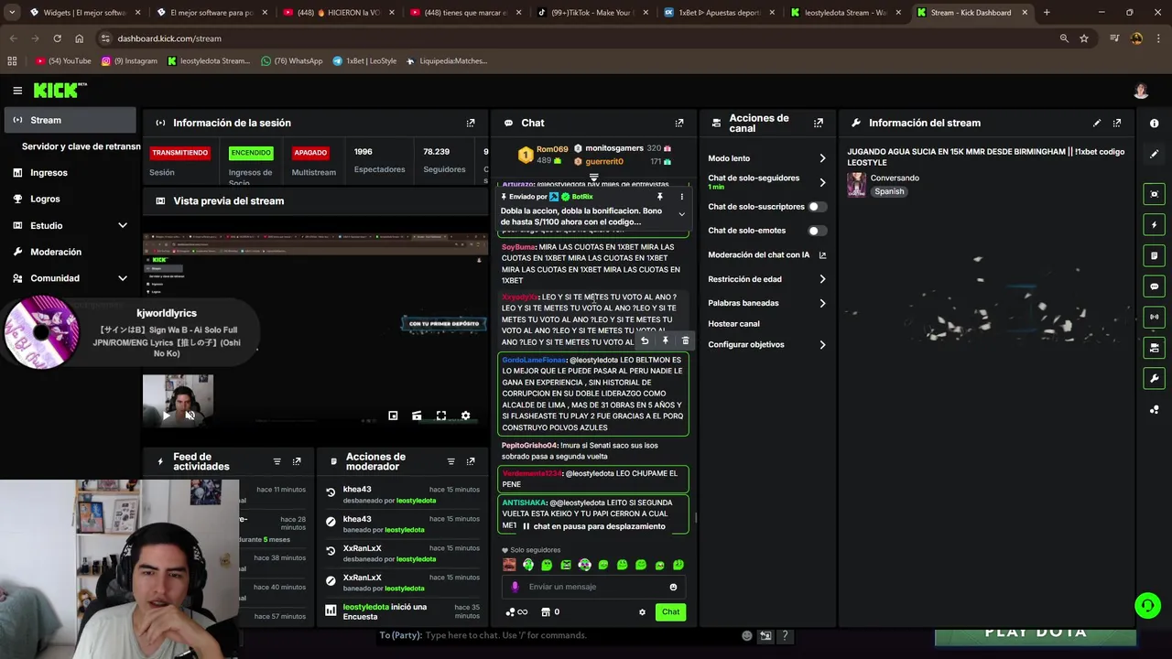The image size is (1172, 659).
Task: Open stream preview settings gear
Action: pos(465,416)
